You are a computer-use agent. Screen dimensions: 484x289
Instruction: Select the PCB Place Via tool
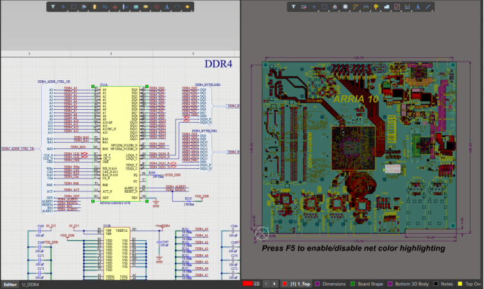click(x=376, y=6)
